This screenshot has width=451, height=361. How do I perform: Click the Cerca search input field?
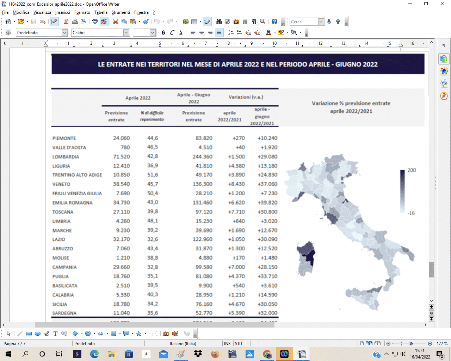[304, 22]
